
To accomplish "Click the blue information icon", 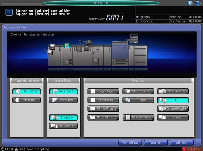I will pyautogui.click(x=9, y=12).
